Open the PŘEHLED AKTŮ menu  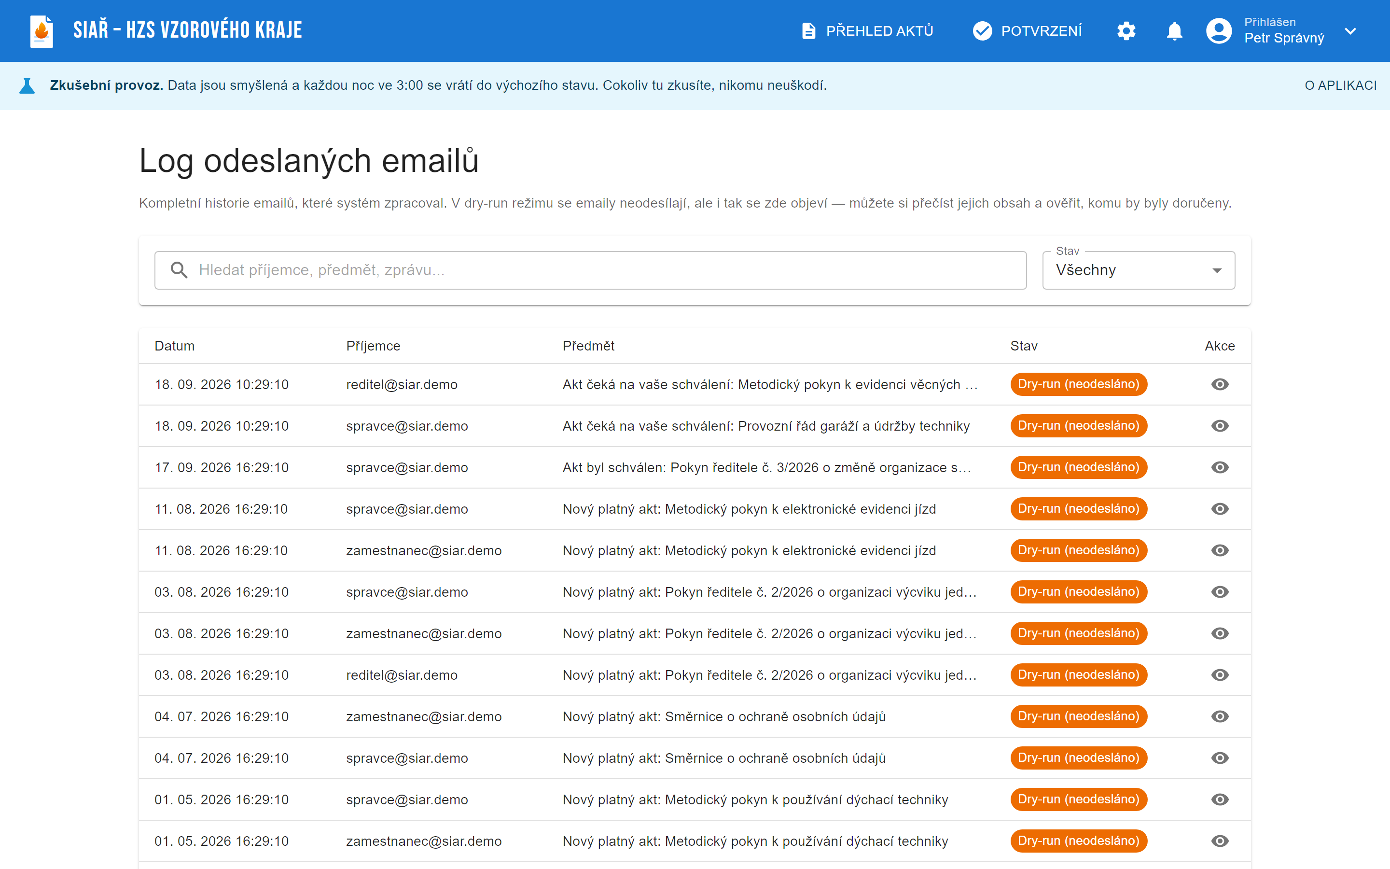click(x=867, y=31)
